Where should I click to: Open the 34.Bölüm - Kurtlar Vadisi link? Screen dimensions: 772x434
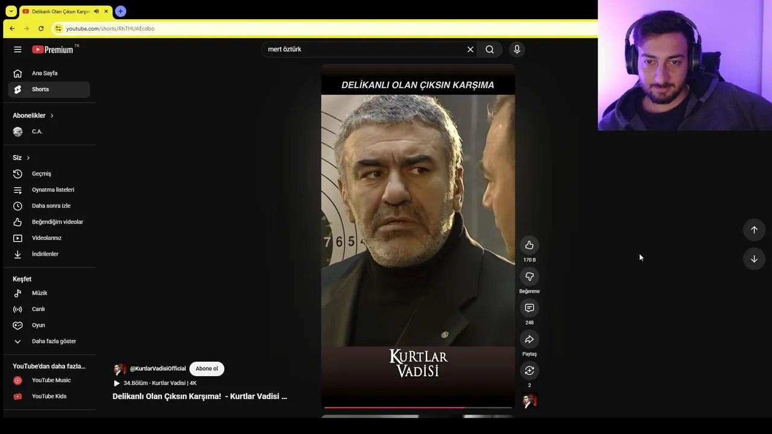pos(155,383)
